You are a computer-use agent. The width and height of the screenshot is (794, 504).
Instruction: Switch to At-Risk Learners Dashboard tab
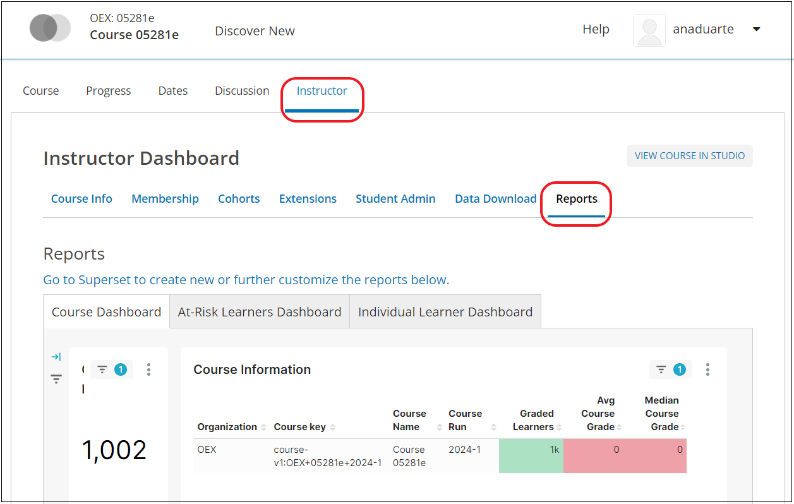pos(260,311)
